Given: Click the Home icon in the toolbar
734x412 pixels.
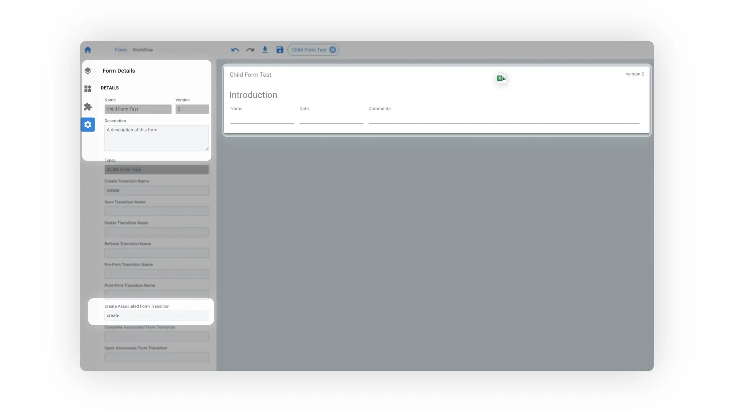Looking at the screenshot, I should [88, 50].
